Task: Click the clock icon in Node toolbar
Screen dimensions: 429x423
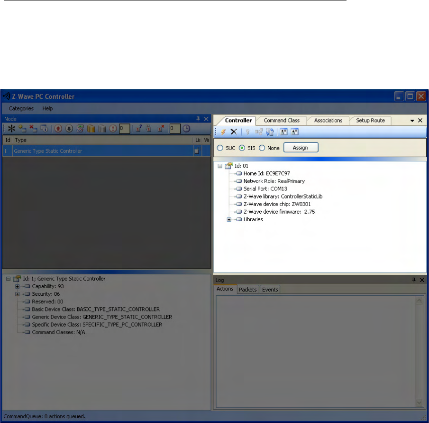Action: 186,129
